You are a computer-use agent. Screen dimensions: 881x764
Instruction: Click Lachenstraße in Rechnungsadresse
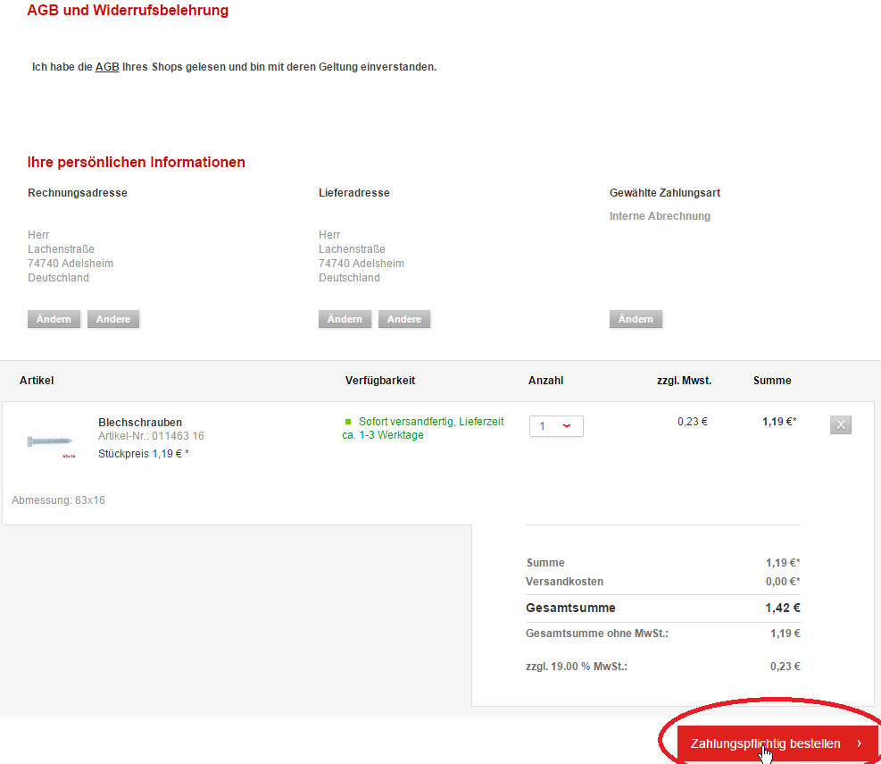click(x=62, y=249)
